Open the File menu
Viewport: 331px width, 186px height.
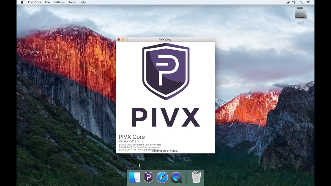47,2
